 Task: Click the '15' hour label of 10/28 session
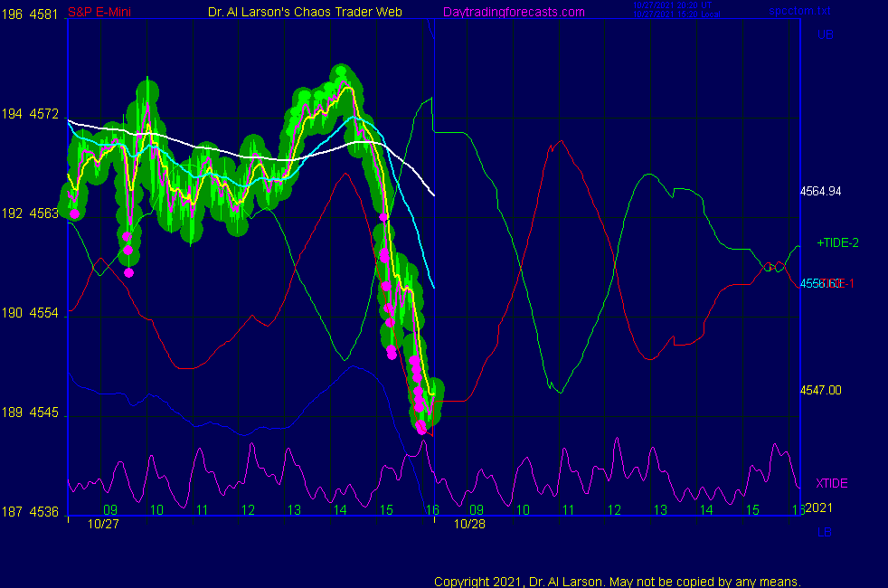(752, 510)
